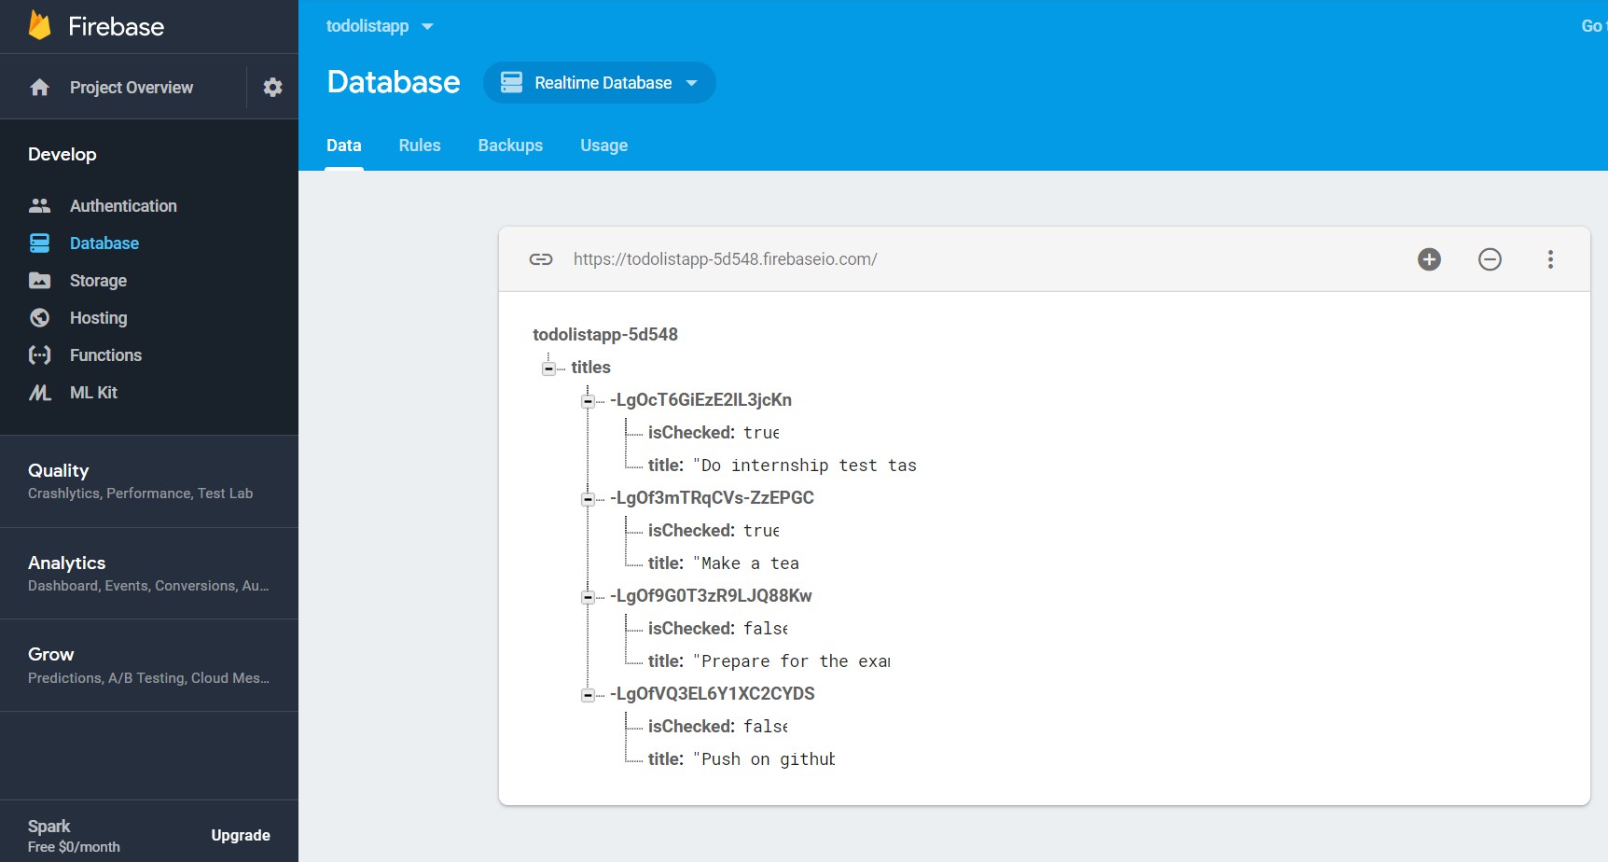Image resolution: width=1608 pixels, height=862 pixels.
Task: Click the Upgrade plan button
Action: pyautogui.click(x=241, y=835)
